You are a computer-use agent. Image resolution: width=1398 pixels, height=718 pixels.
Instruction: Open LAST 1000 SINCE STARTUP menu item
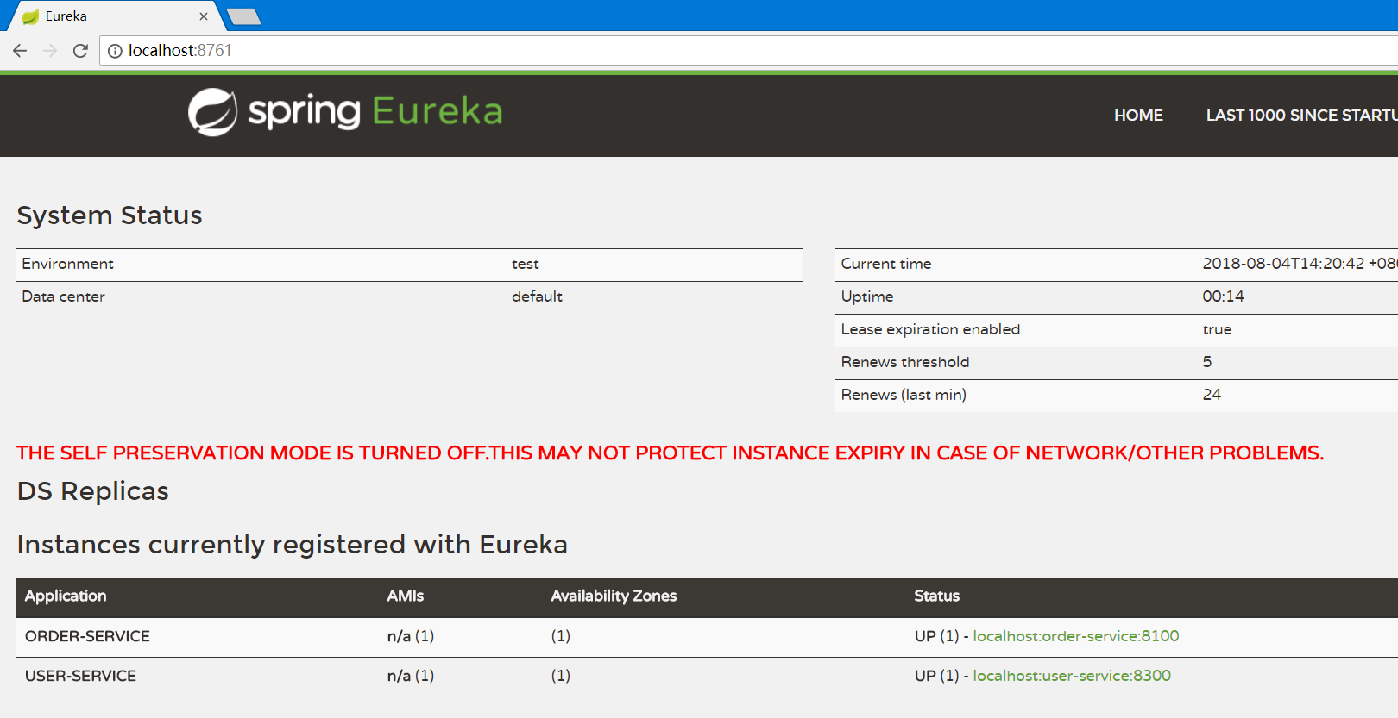pos(1301,116)
